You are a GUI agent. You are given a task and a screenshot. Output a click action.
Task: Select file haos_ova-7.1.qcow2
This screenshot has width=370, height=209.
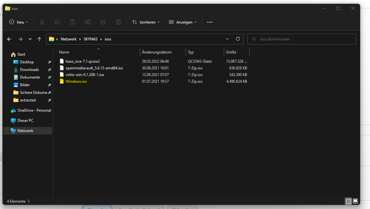pos(82,61)
